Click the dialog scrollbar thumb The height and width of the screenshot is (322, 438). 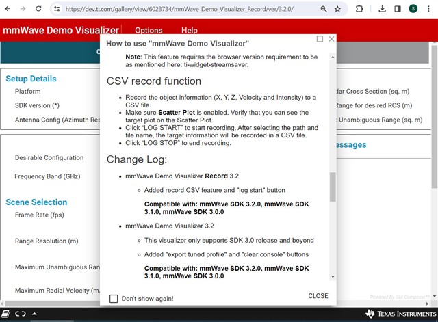click(x=333, y=187)
